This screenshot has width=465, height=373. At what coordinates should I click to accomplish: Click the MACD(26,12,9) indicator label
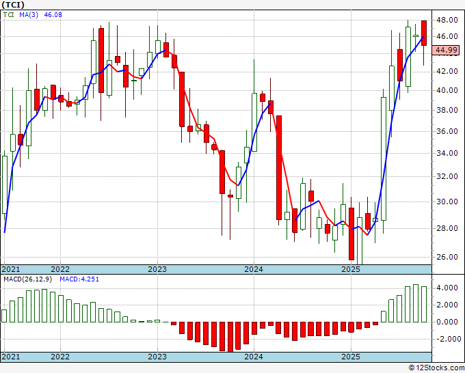(x=27, y=279)
